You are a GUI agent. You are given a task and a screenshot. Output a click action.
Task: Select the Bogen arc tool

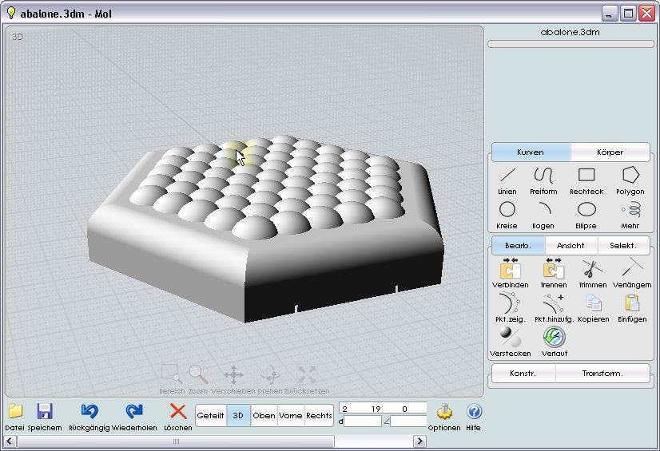(543, 216)
